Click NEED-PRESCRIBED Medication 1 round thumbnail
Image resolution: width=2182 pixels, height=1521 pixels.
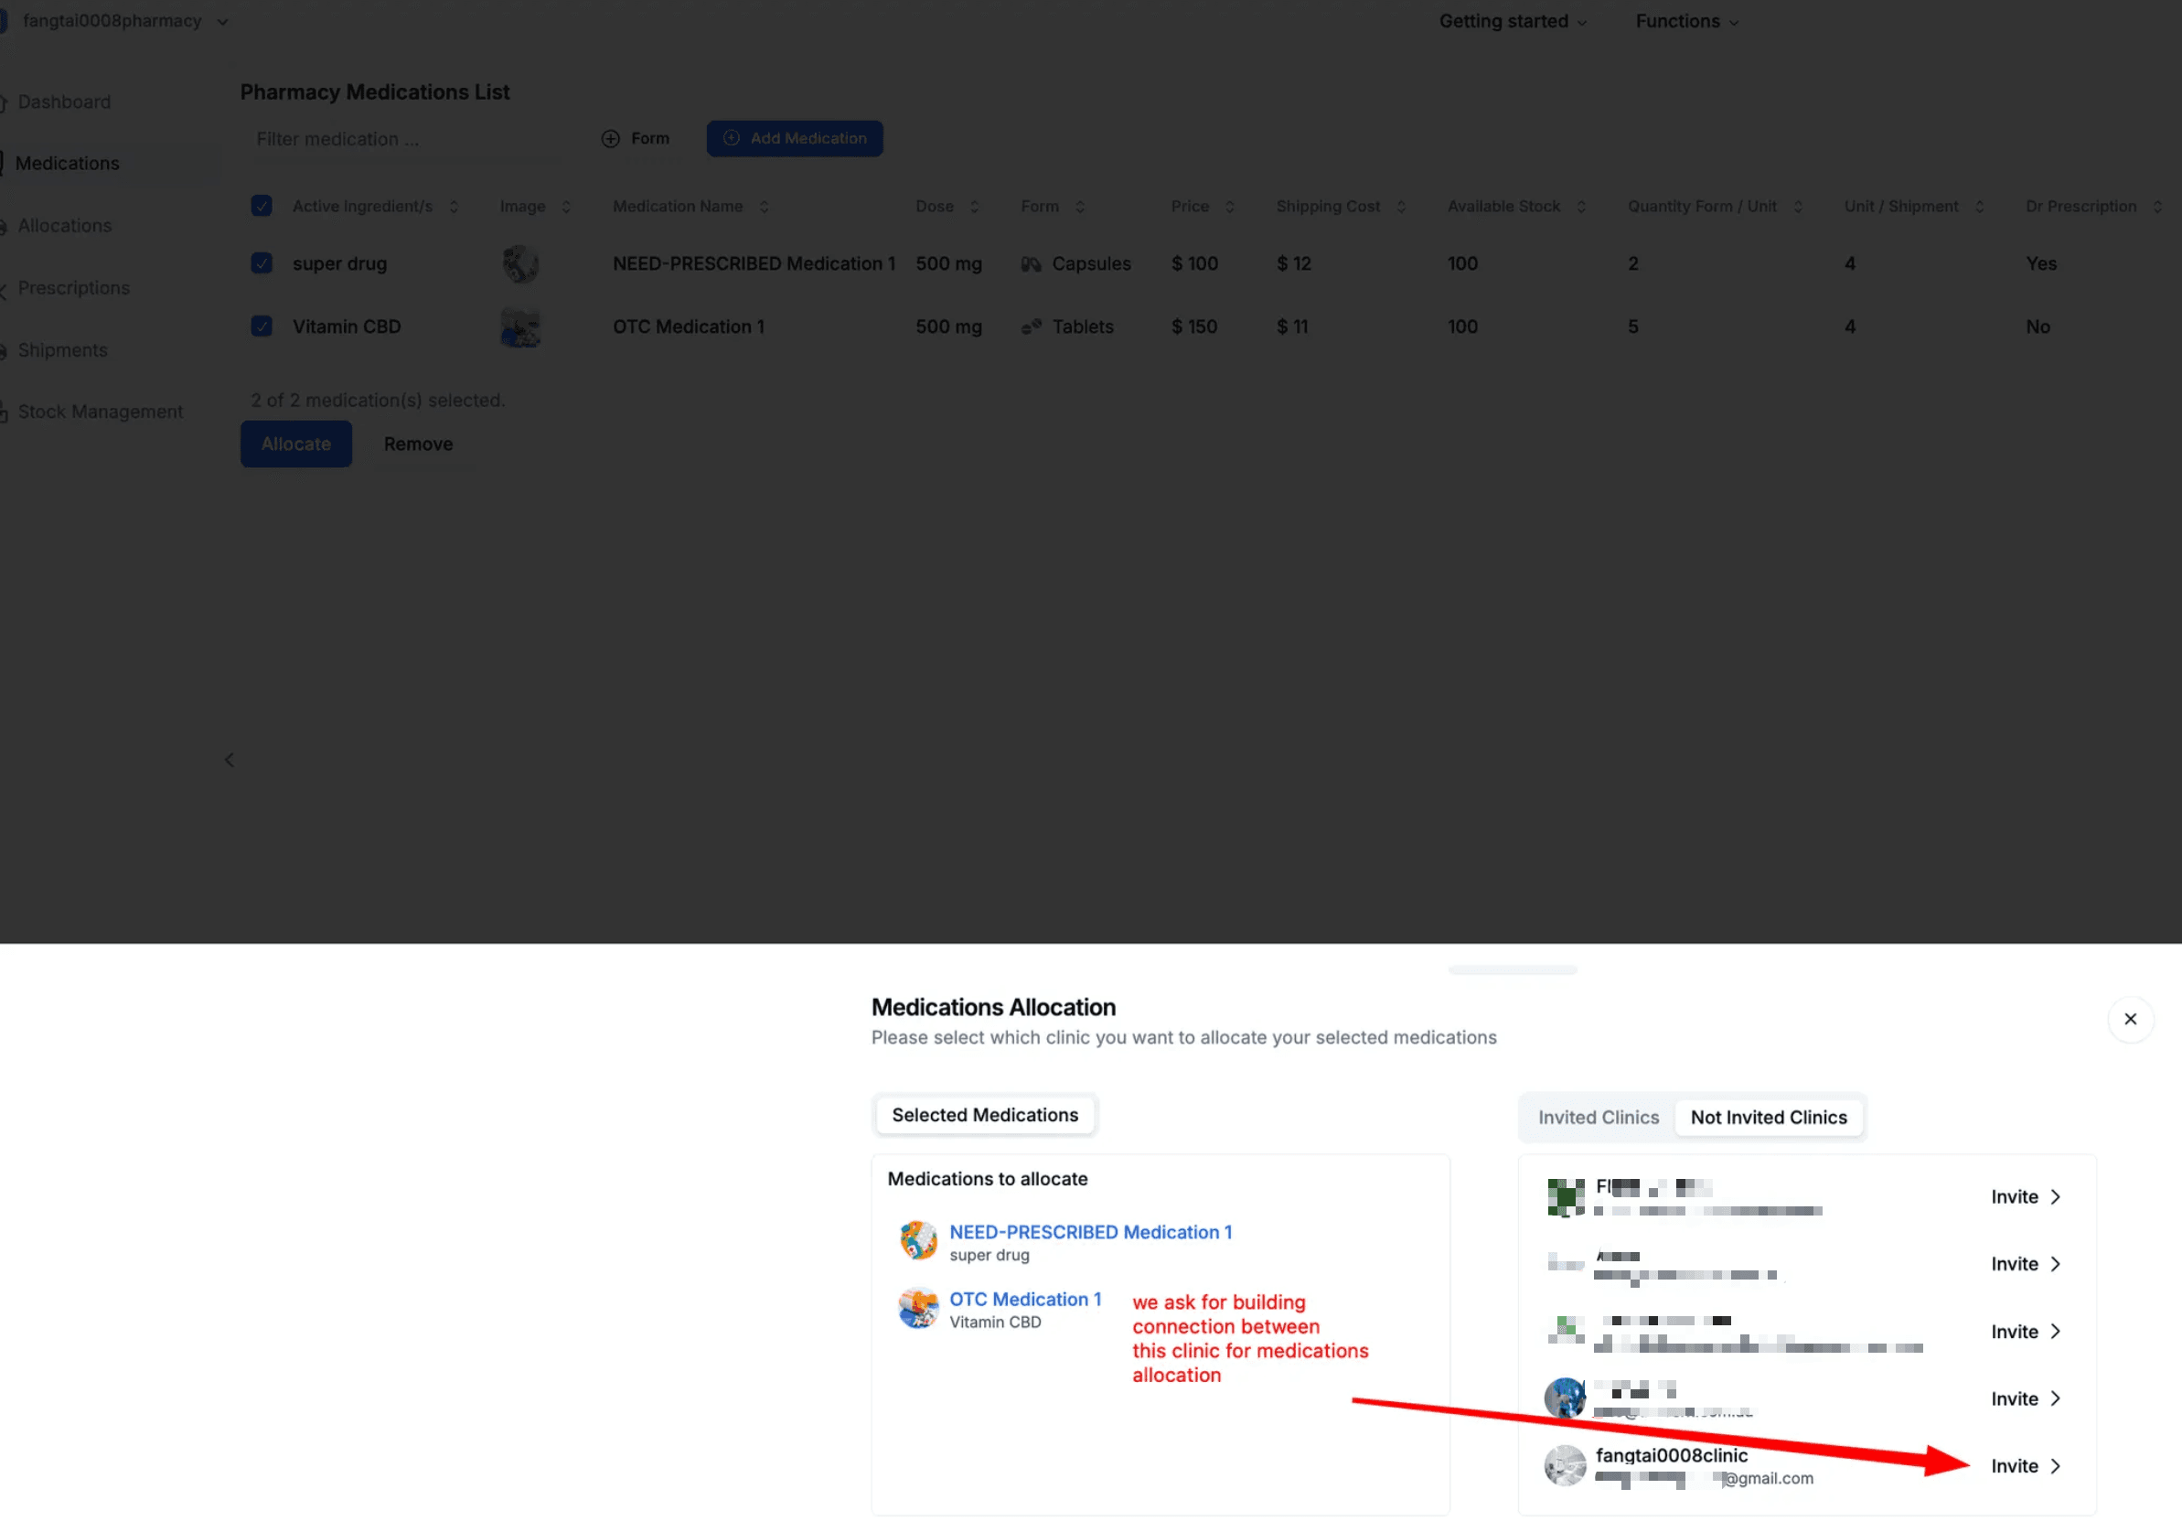[918, 1240]
